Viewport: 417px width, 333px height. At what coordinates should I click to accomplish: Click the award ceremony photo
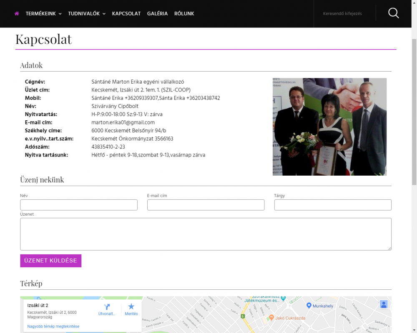click(x=329, y=127)
